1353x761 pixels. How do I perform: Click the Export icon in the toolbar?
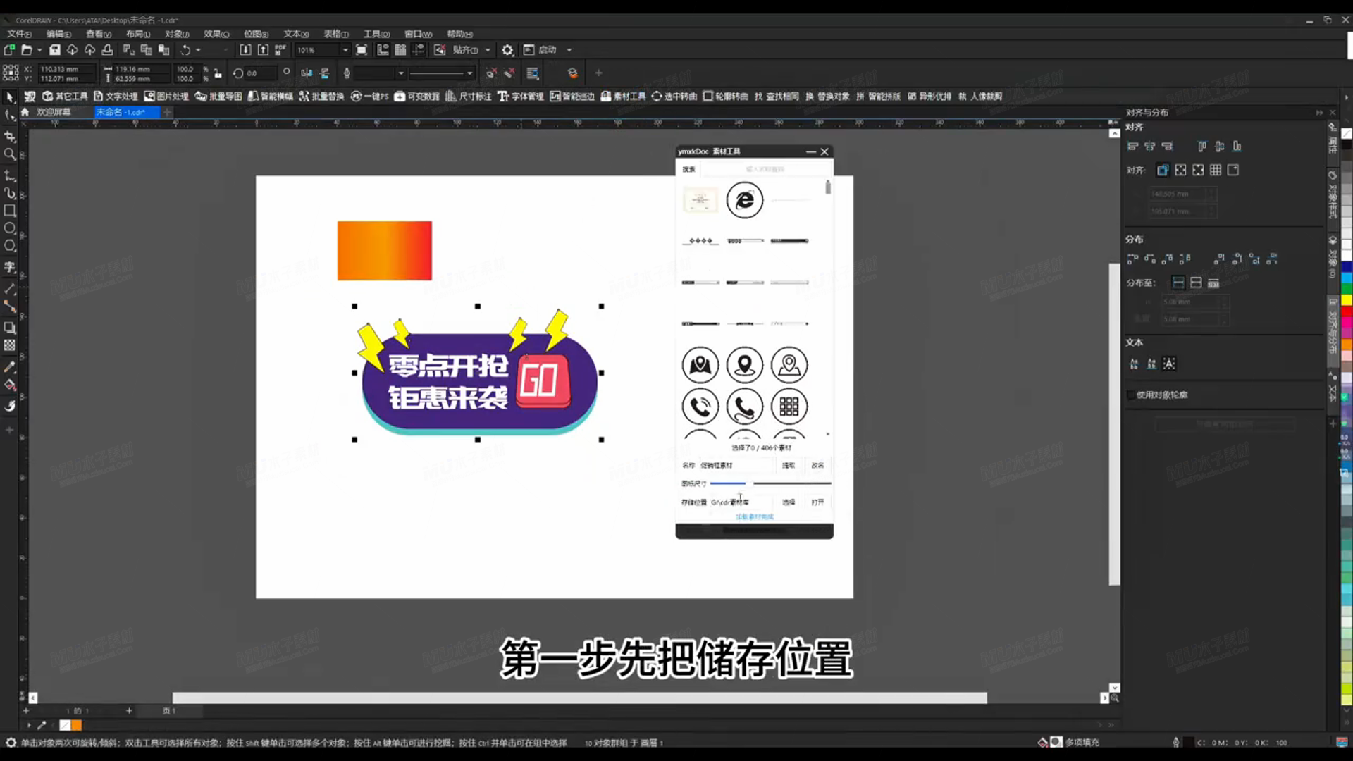[263, 50]
